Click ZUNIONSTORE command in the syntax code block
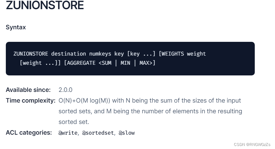The height and width of the screenshot is (149, 275). (31, 54)
